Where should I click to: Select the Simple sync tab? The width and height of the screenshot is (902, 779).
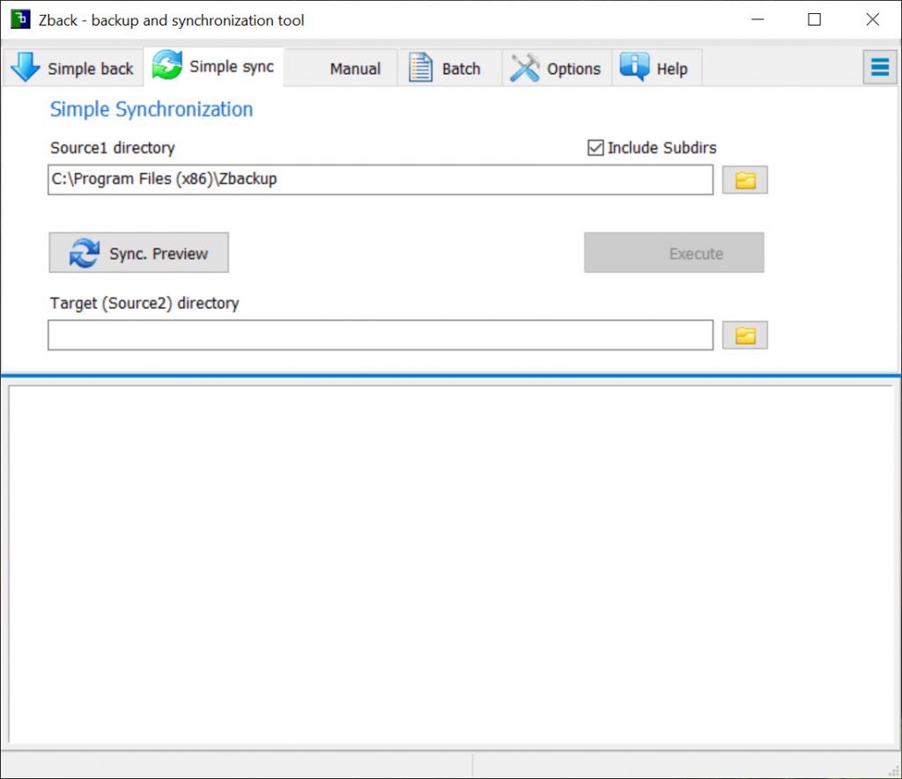pyautogui.click(x=213, y=67)
